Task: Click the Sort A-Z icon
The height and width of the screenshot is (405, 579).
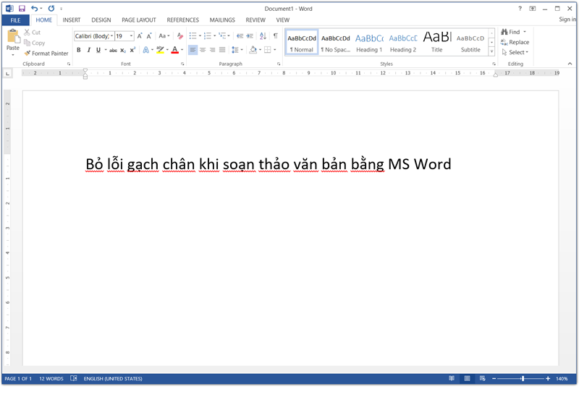Action: coord(261,35)
